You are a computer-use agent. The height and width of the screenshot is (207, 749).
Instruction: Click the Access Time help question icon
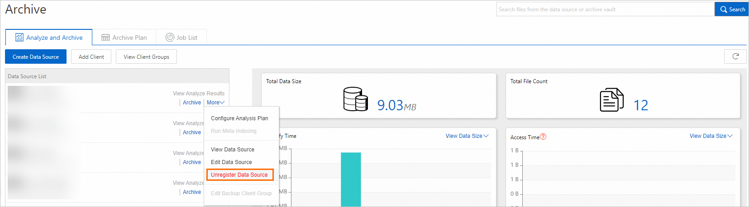point(543,137)
